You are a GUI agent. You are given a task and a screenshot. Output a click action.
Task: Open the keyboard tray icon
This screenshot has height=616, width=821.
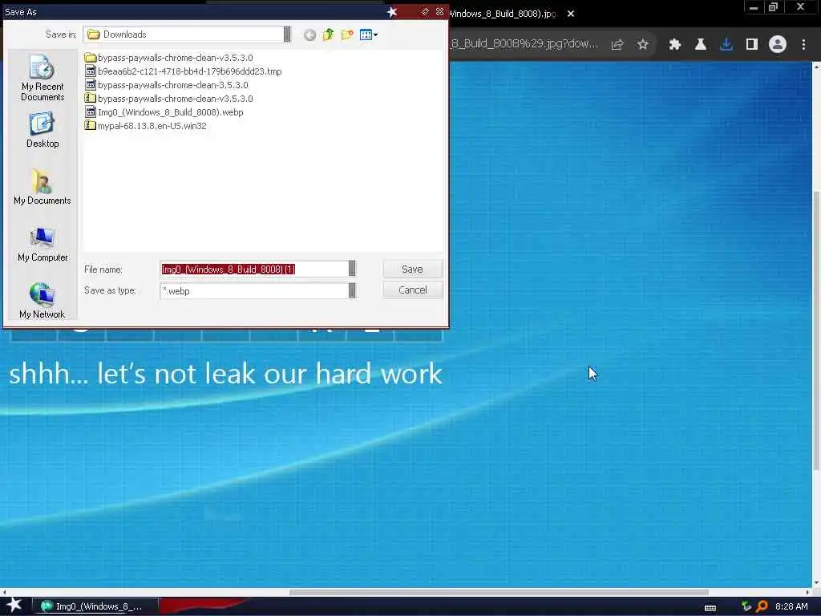[x=710, y=607]
